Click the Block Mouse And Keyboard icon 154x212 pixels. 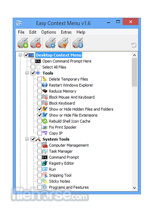pos(45,97)
